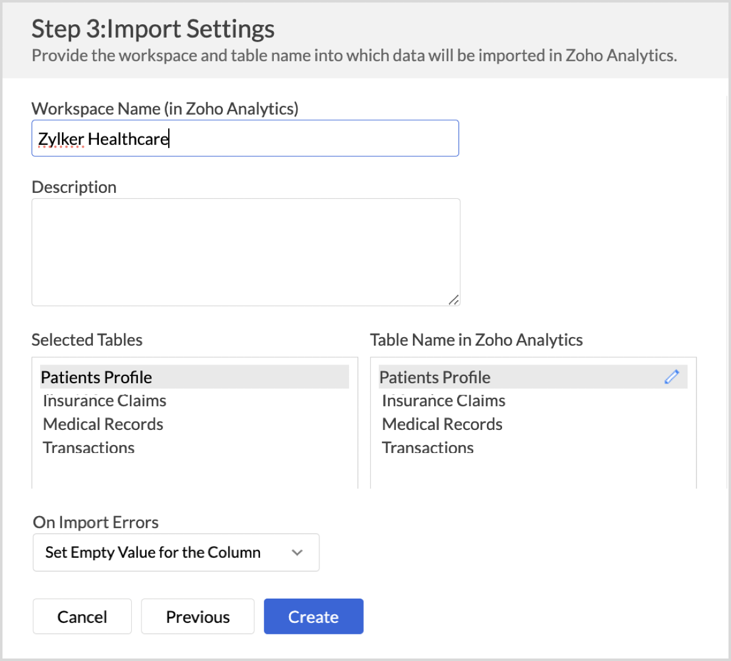Select Patients Profile in Selected Tables
Image resolution: width=731 pixels, height=661 pixels.
[97, 377]
